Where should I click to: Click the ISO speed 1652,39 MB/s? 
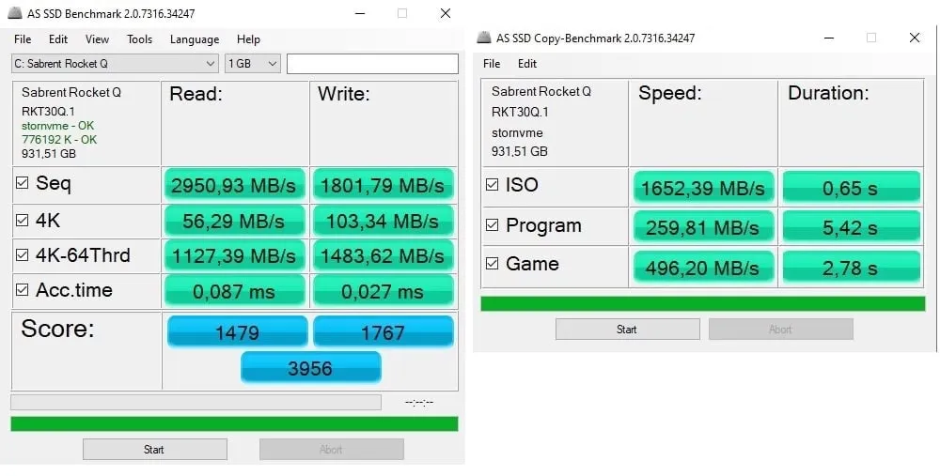tap(703, 188)
